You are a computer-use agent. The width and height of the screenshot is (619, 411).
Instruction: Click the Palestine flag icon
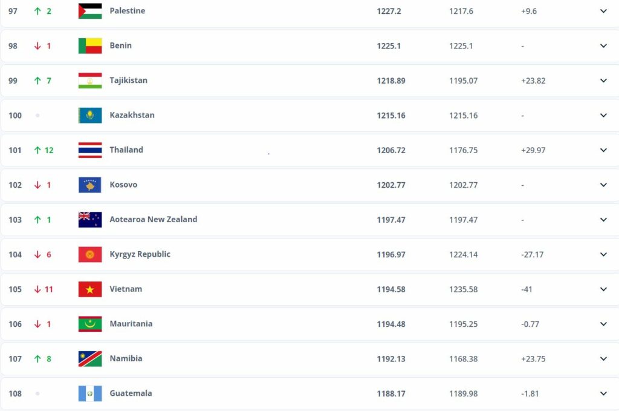click(x=90, y=11)
